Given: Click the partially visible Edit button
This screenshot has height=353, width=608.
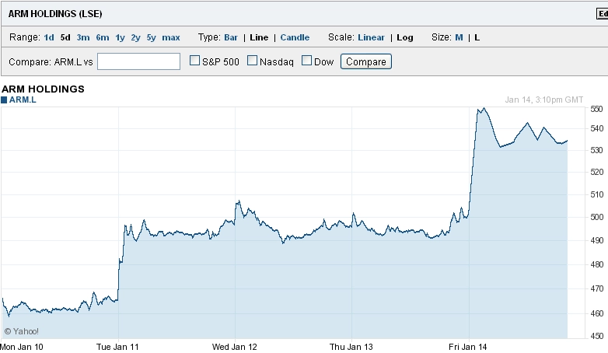Looking at the screenshot, I should [x=603, y=14].
